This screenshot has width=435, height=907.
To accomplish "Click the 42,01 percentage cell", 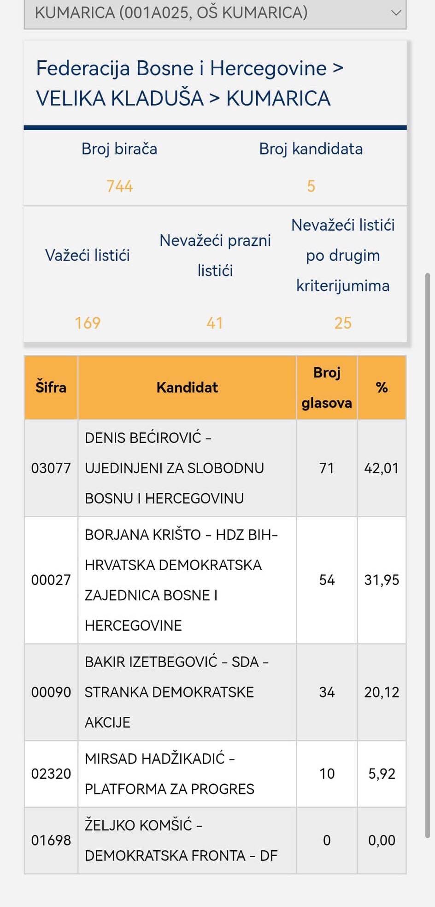I will (x=382, y=468).
